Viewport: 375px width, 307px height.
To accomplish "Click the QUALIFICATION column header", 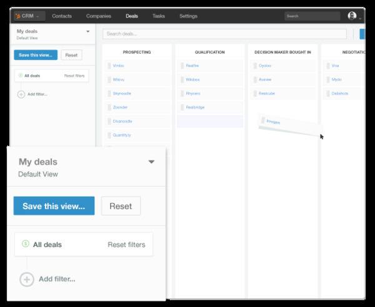I will 210,52.
